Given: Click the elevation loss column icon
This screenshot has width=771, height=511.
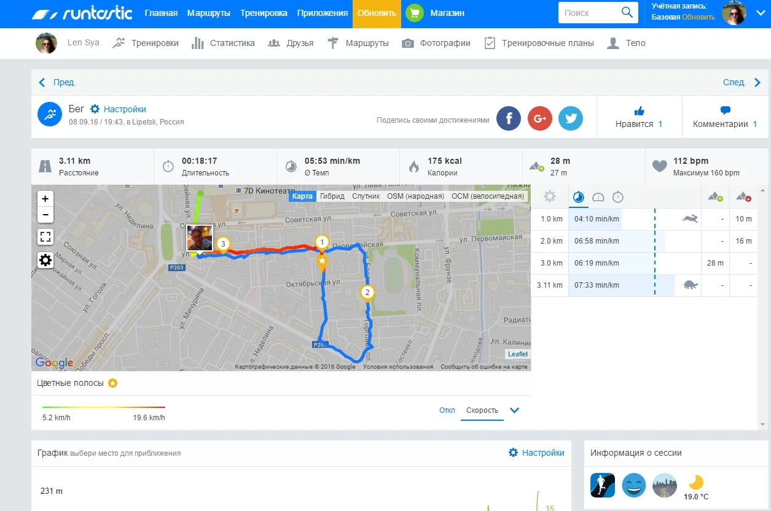Looking at the screenshot, I should tap(744, 197).
